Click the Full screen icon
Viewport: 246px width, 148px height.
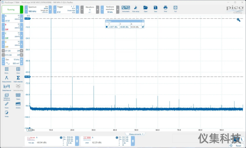175,9
